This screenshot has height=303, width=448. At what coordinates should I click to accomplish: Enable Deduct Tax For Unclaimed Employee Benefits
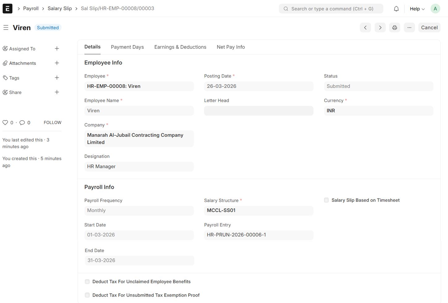[87, 282]
